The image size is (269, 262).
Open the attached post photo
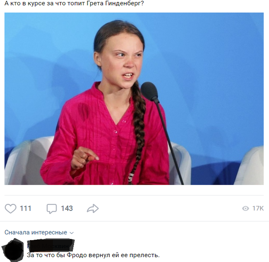pyautogui.click(x=134, y=99)
